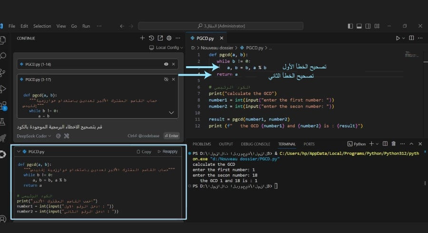Click Nouveau dossier in breadcrumb

217,48
